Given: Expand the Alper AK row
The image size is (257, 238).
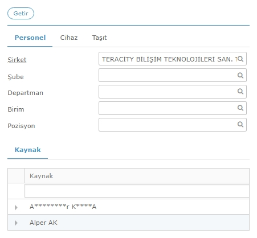Looking at the screenshot, I should pyautogui.click(x=16, y=223).
